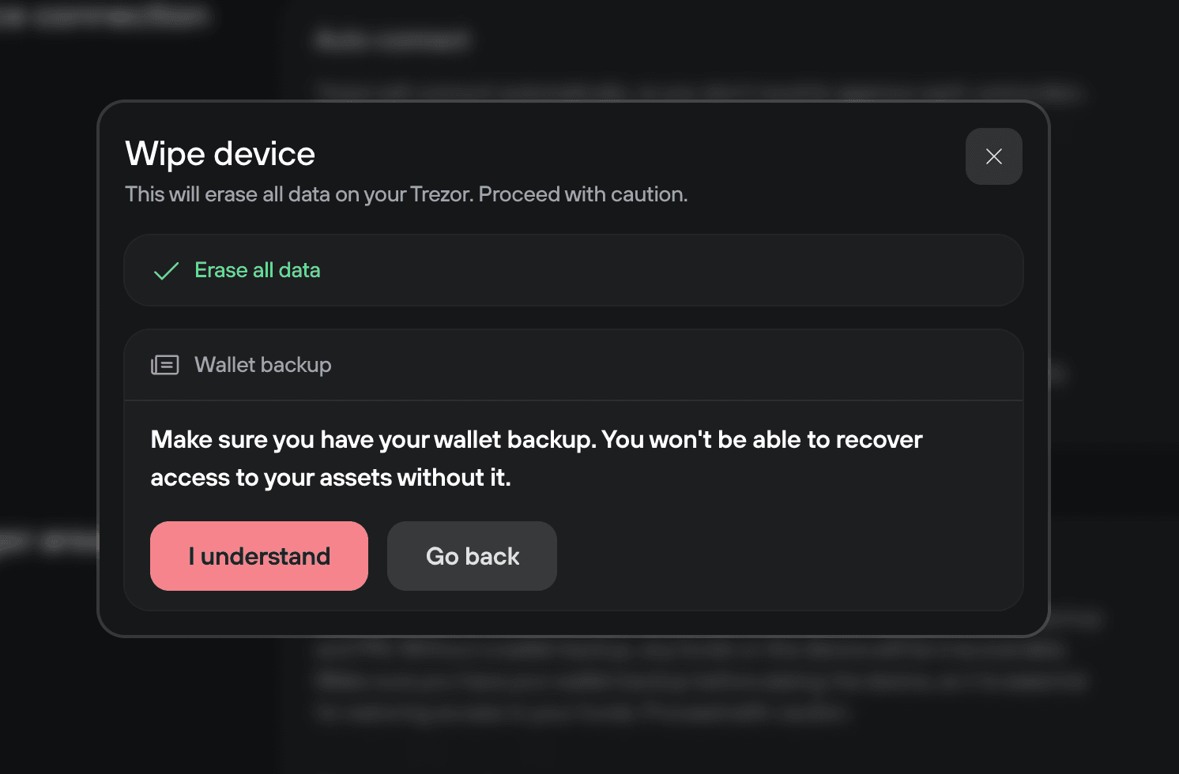Screen dimensions: 1179x774
Task: Click empty area of Wallet backup header row
Action: click(x=672, y=365)
